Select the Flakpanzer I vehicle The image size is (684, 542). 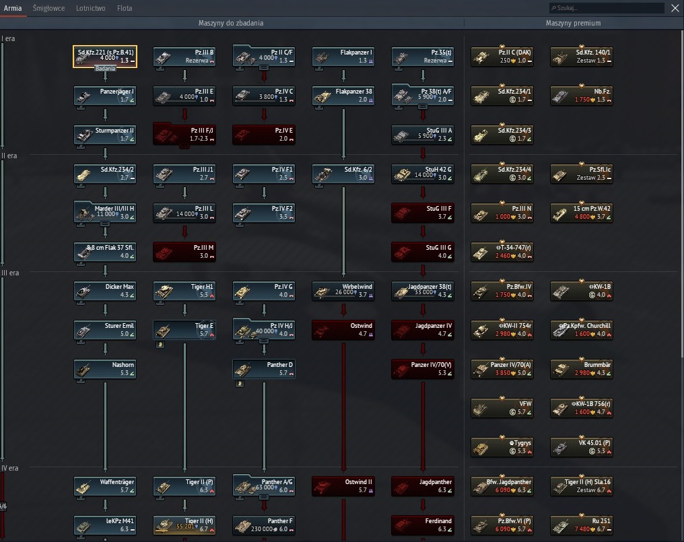343,57
